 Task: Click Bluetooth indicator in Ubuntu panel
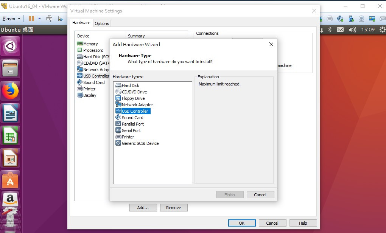[330, 30]
